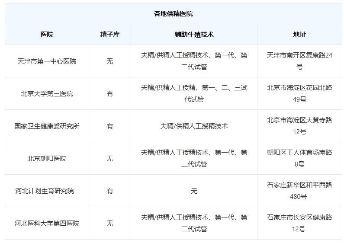Image resolution: width=344 pixels, height=243 pixels.
Task: Select the 辅助生殖技术 column header
Action: click(x=194, y=35)
